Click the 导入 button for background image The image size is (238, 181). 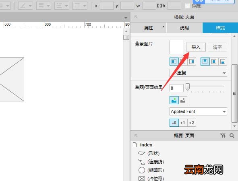click(x=196, y=47)
